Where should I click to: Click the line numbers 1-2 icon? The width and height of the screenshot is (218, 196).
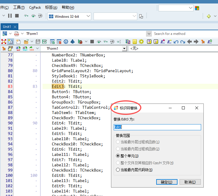(x=128, y=42)
